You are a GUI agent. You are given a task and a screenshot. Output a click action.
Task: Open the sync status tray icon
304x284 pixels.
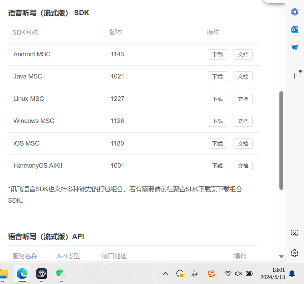180,274
